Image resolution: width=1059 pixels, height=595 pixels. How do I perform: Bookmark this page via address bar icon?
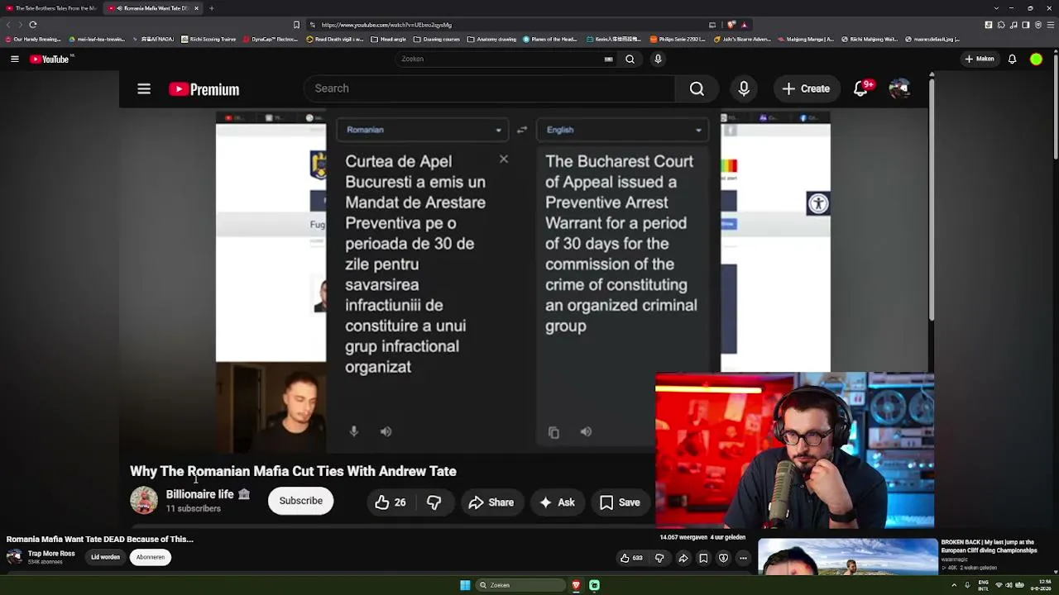(296, 25)
